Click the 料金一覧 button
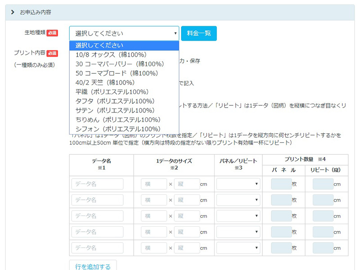The image size is (360, 270). (x=198, y=33)
